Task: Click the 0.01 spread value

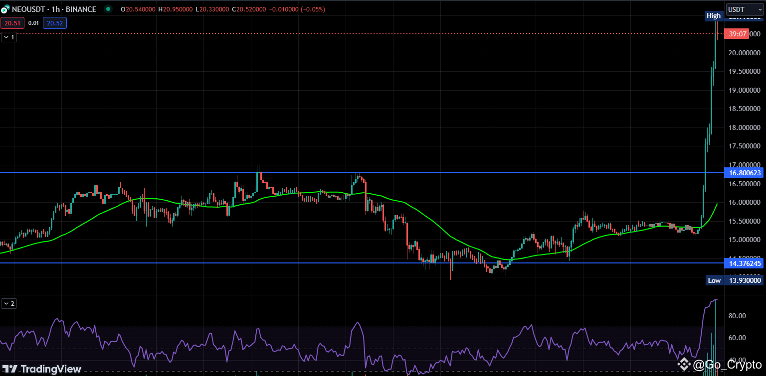Action: click(33, 22)
